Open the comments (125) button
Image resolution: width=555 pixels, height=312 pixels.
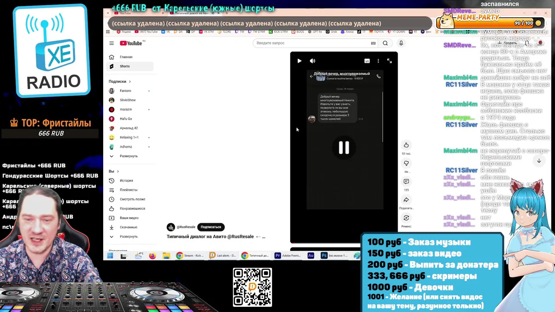(x=406, y=182)
